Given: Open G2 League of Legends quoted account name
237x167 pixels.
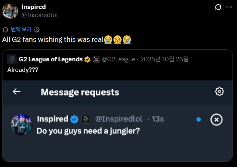Looking at the screenshot, I should point(51,59).
